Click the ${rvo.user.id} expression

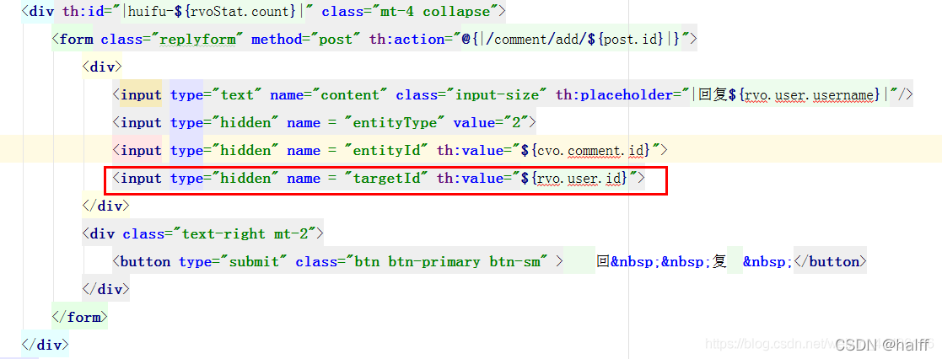click(574, 179)
